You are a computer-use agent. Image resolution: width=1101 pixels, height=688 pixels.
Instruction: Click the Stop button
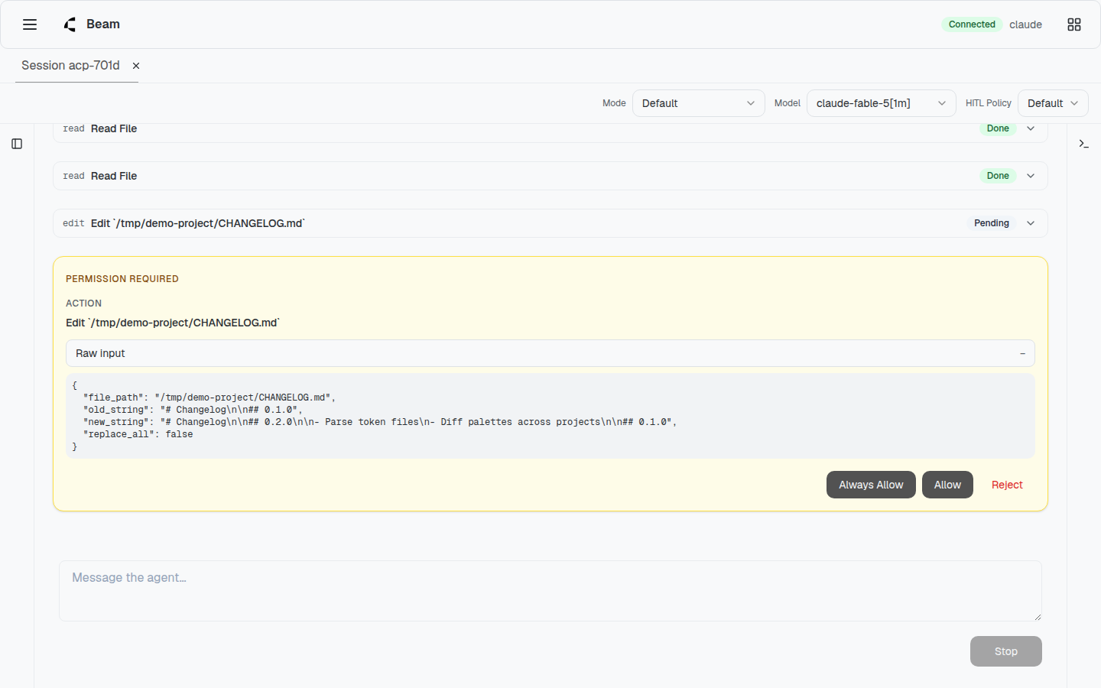[x=1006, y=651]
